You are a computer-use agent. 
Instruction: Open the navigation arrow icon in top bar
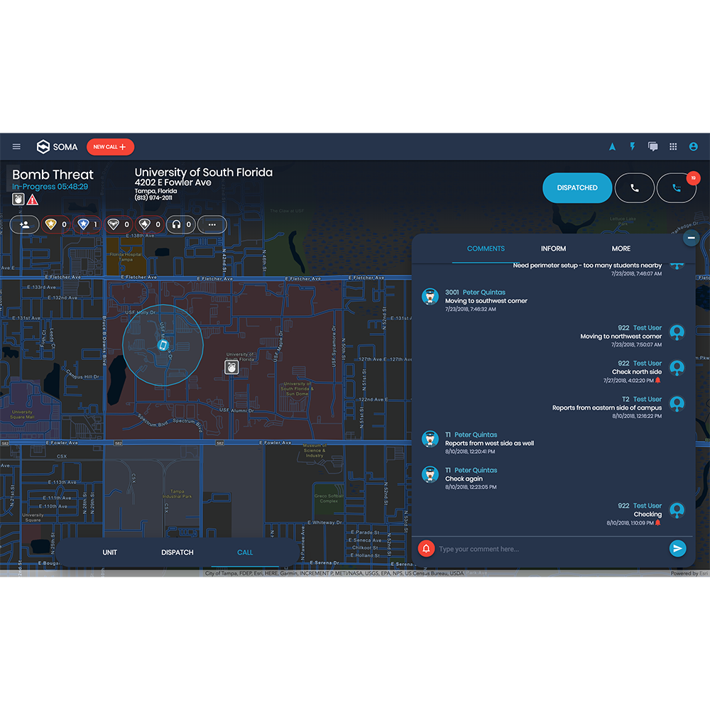click(x=612, y=147)
